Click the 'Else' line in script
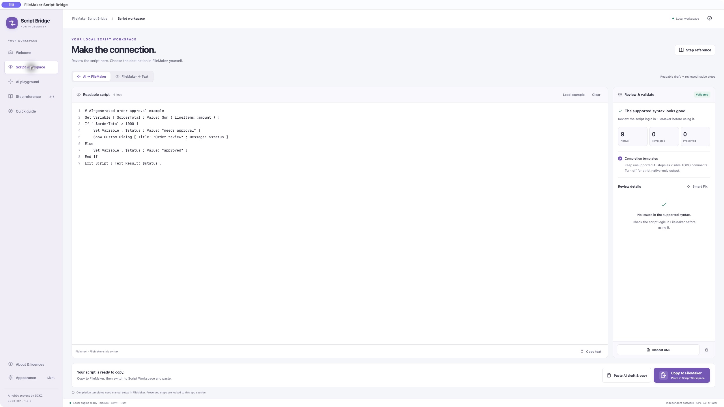This screenshot has height=407, width=724. pyautogui.click(x=89, y=144)
